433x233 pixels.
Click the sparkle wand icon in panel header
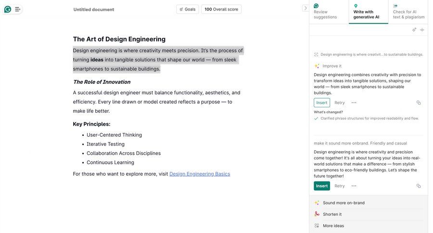(x=414, y=30)
